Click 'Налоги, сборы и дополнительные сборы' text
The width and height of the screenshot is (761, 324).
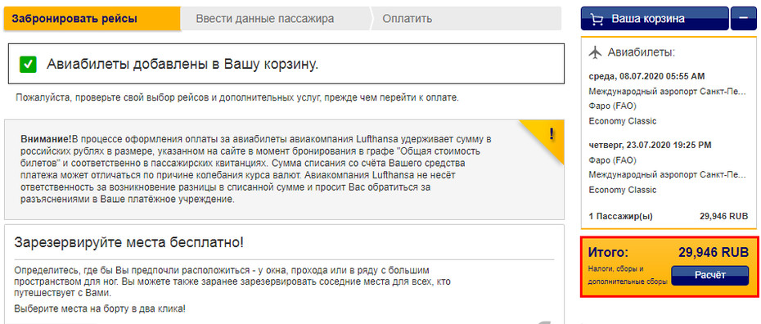click(628, 275)
